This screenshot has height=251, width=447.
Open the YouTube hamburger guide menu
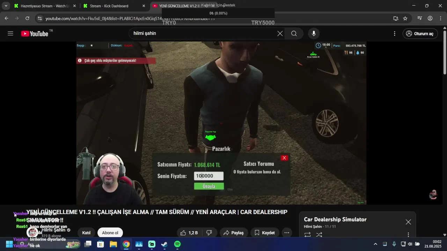10,33
